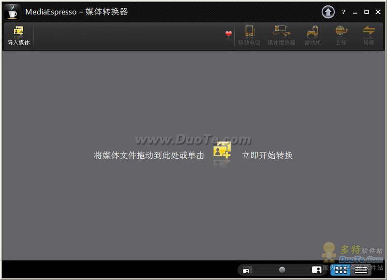Open the 上传 upload option
387x280 pixels.
tap(341, 36)
